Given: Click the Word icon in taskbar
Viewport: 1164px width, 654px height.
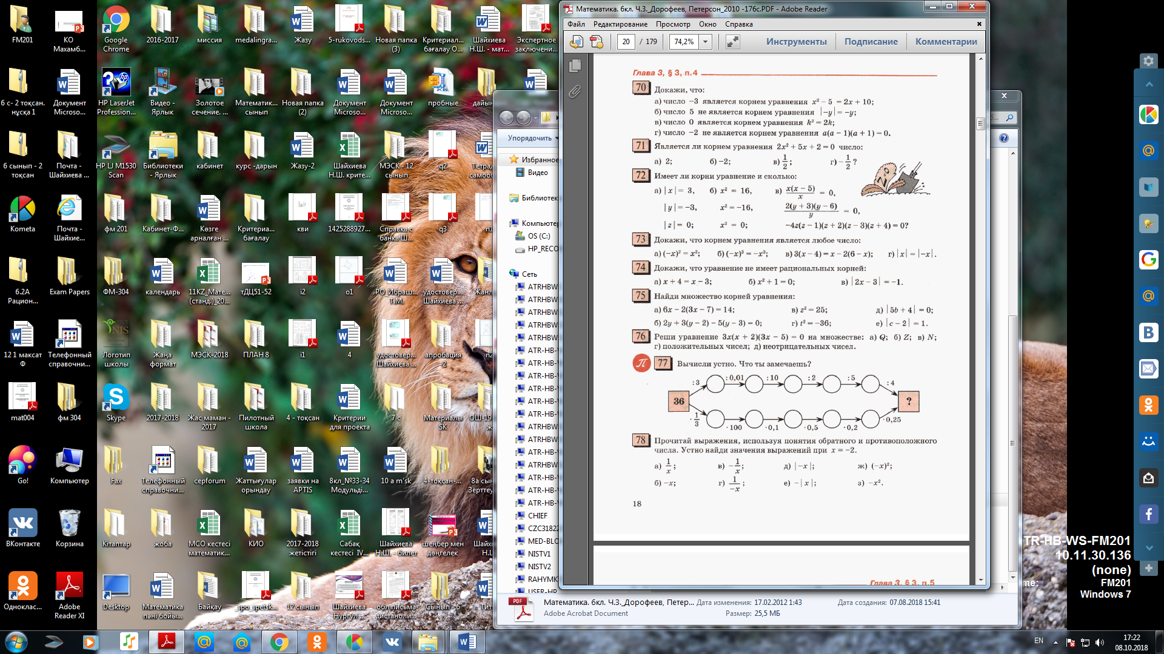Looking at the screenshot, I should coord(467,642).
